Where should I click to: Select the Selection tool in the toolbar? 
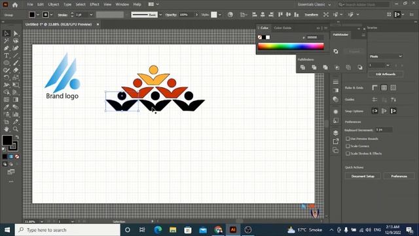(7, 33)
